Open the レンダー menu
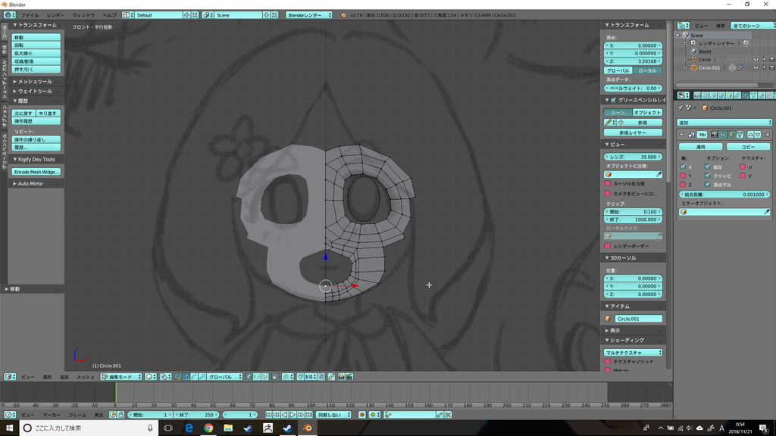The image size is (776, 436). tap(55, 15)
